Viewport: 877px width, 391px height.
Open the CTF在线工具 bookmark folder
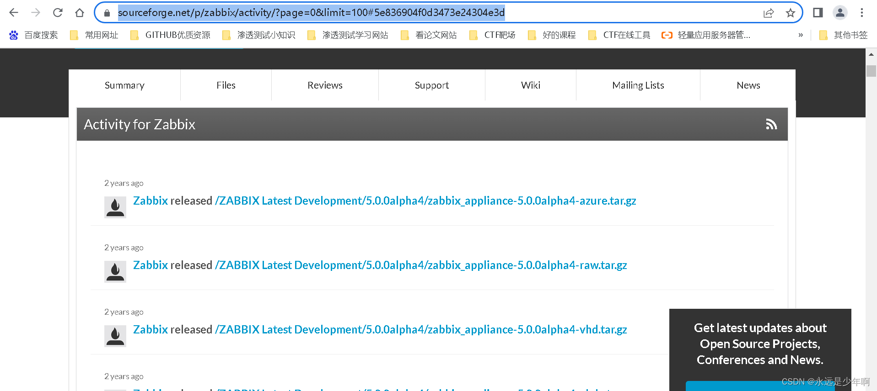[619, 35]
